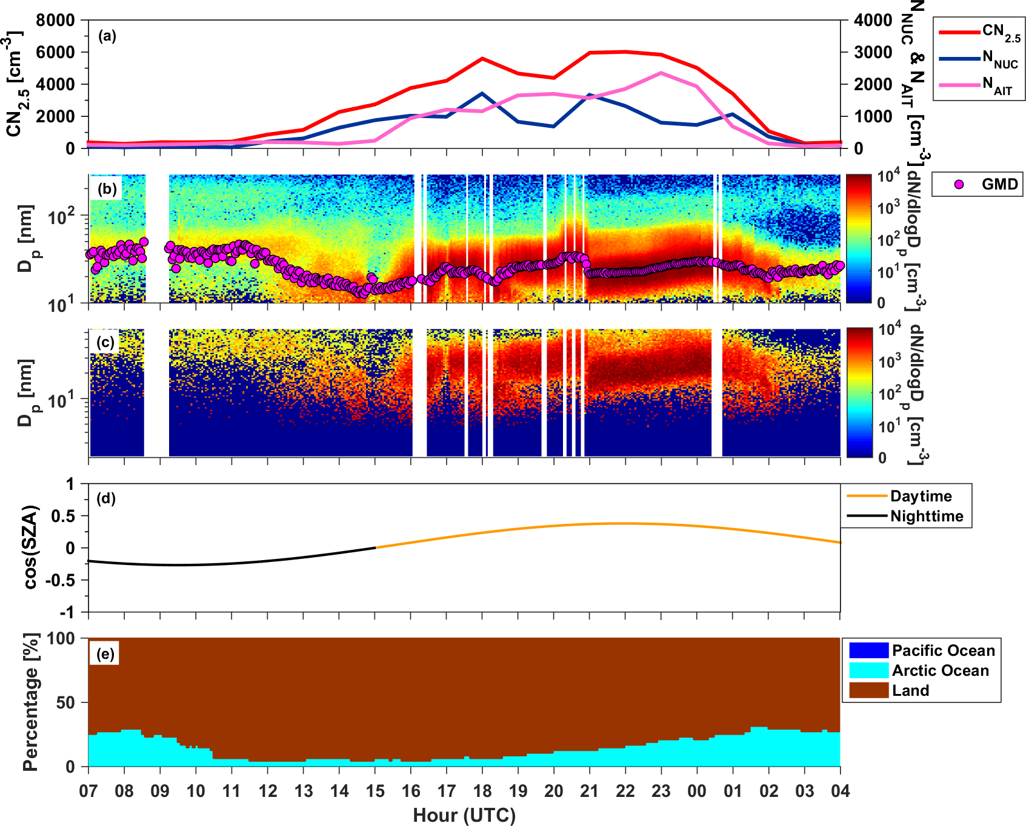Select the panel (d) label

click(106, 499)
